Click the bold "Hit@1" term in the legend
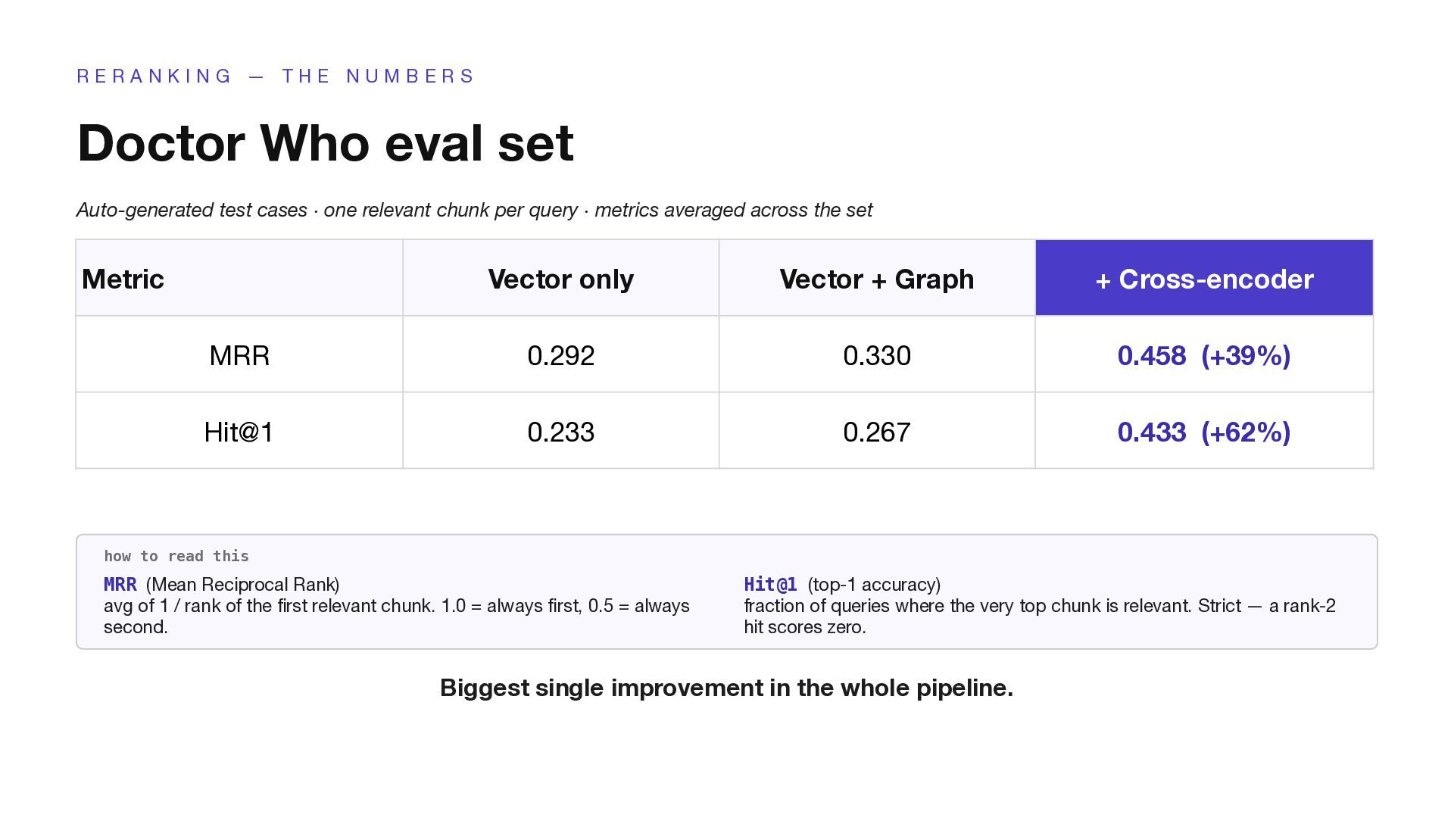This screenshot has width=1454, height=818. 770,585
